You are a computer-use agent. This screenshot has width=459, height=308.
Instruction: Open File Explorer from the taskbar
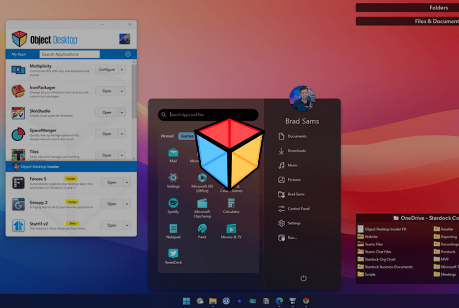tap(213, 301)
